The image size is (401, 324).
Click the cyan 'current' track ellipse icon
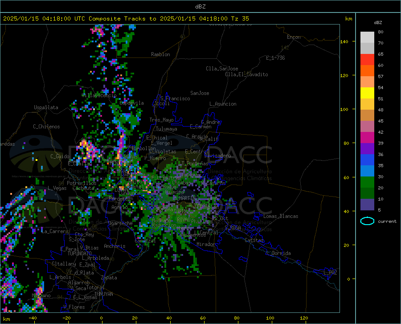click(x=367, y=221)
